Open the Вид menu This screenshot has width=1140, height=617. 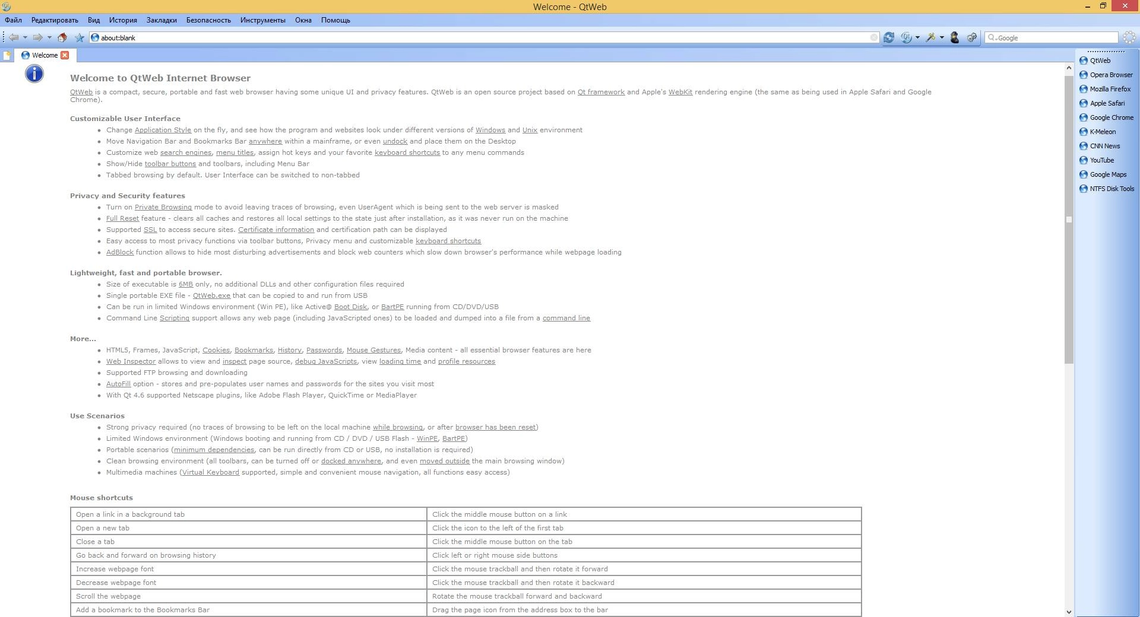pos(94,20)
